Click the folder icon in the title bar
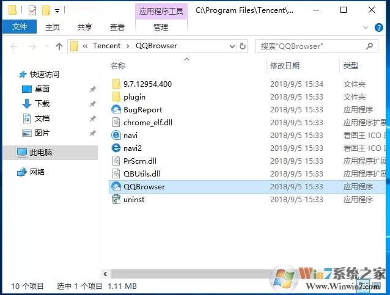This screenshot has width=390, height=295. (x=12, y=10)
